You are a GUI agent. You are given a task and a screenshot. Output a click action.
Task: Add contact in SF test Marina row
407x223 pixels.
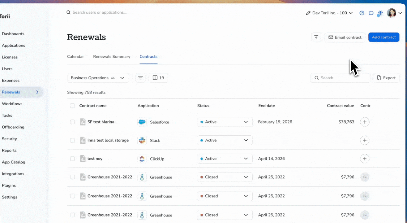(x=365, y=122)
